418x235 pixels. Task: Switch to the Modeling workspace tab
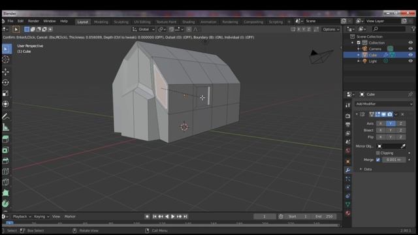pos(101,22)
